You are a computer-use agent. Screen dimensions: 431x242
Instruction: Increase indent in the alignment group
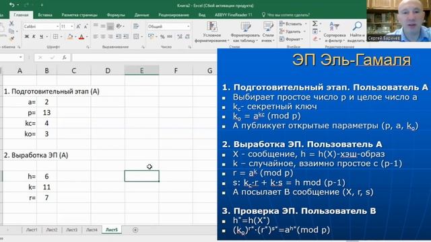[x=126, y=36]
